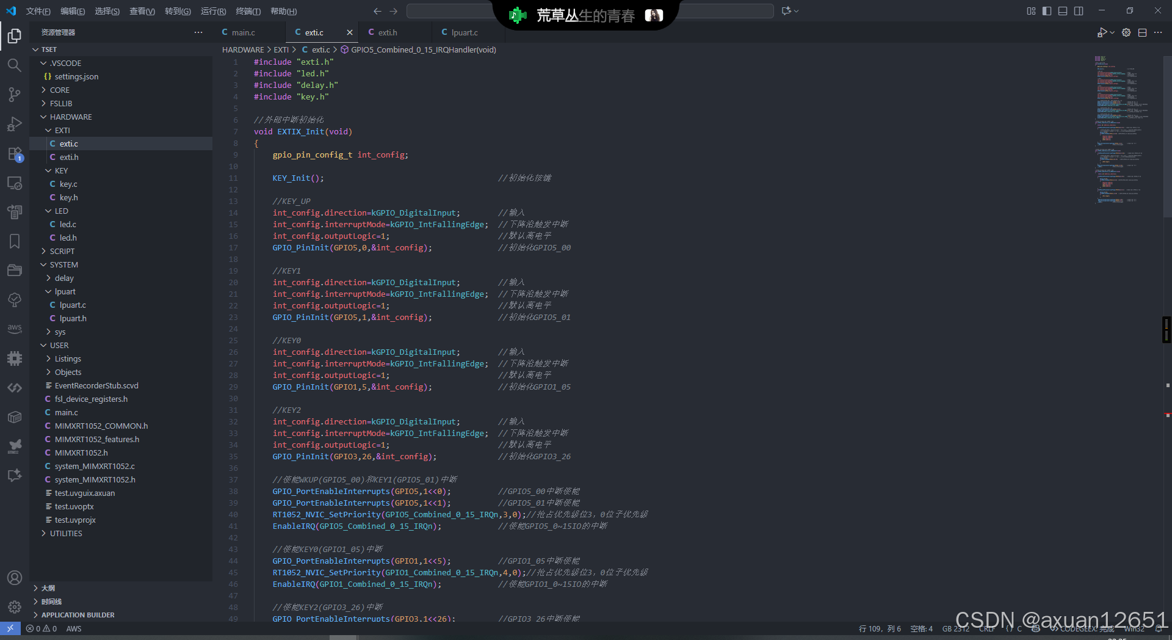Expand the delay folder
This screenshot has height=640, width=1172.
(121, 278)
